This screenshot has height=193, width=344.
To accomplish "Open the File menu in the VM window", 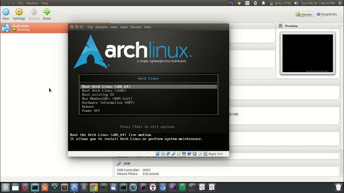I will pos(90,27).
